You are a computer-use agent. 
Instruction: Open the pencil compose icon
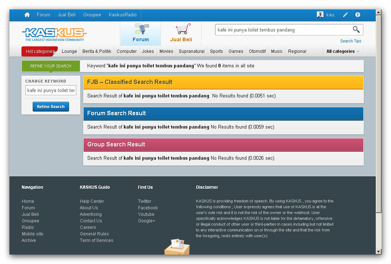coord(345,14)
